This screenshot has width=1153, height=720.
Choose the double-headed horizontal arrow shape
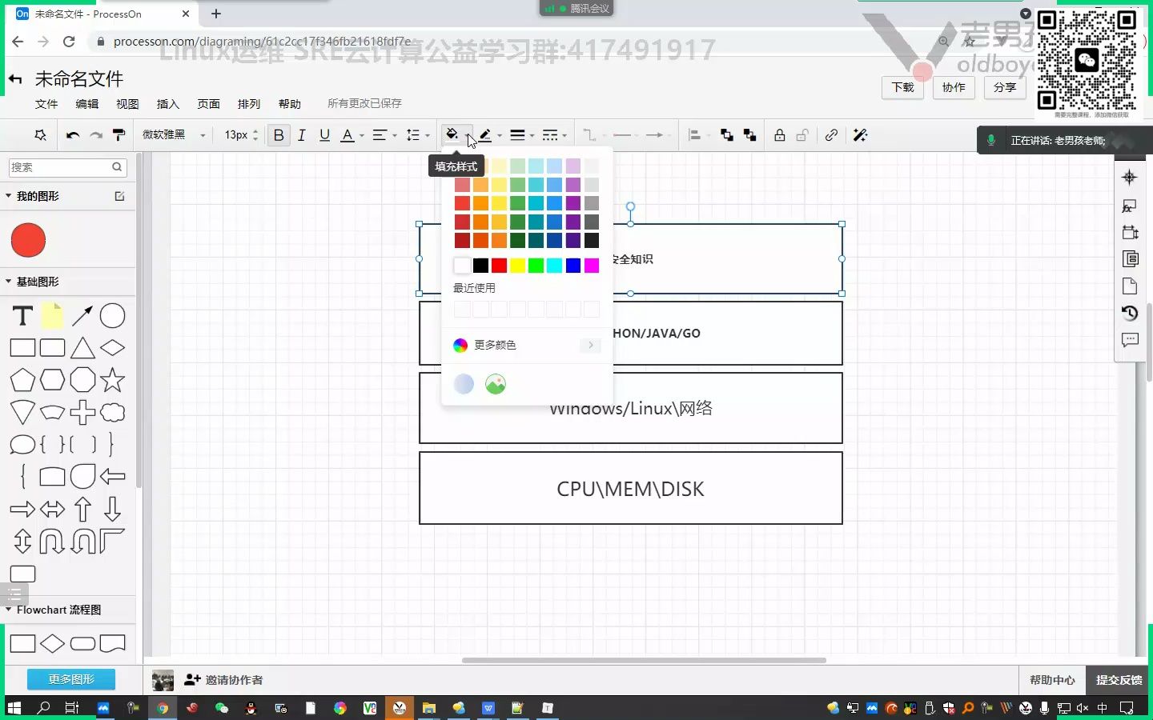coord(52,509)
